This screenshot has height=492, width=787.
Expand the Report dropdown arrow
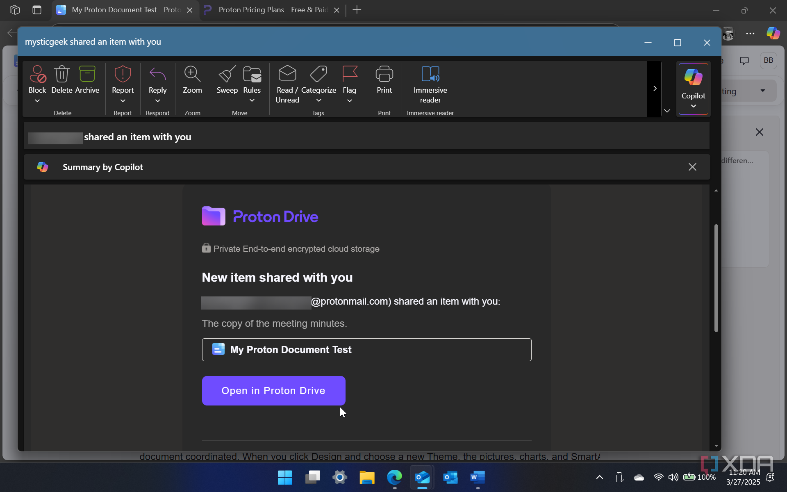[123, 101]
